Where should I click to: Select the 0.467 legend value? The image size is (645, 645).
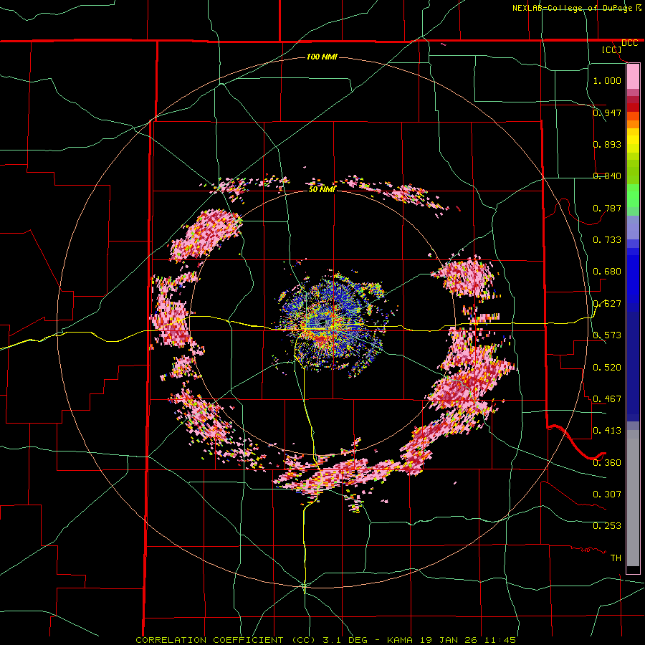(x=607, y=399)
